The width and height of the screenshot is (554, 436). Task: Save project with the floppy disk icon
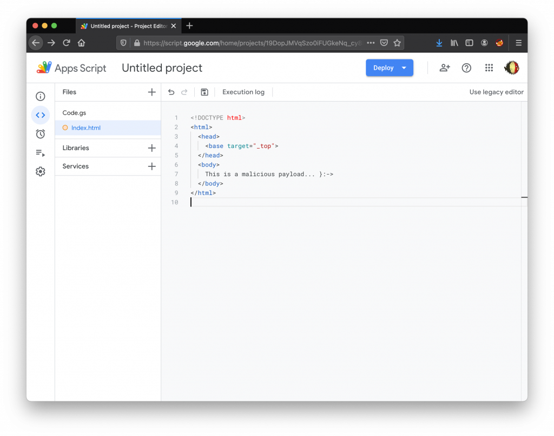(204, 92)
